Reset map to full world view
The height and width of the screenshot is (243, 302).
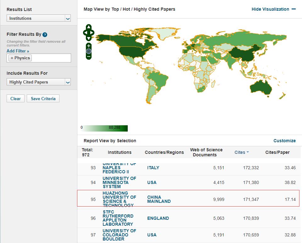pyautogui.click(x=89, y=51)
